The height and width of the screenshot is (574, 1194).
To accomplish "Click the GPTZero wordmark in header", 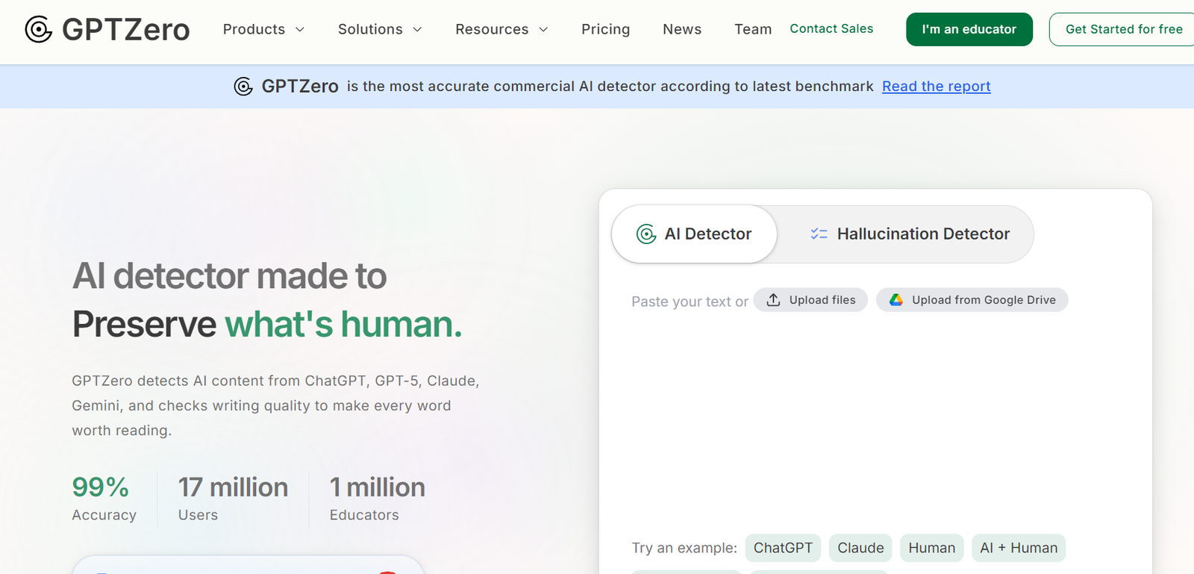I will pyautogui.click(x=126, y=29).
